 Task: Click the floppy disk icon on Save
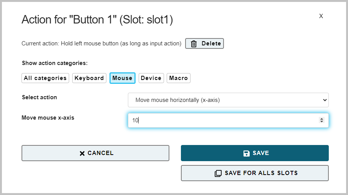[x=246, y=153]
